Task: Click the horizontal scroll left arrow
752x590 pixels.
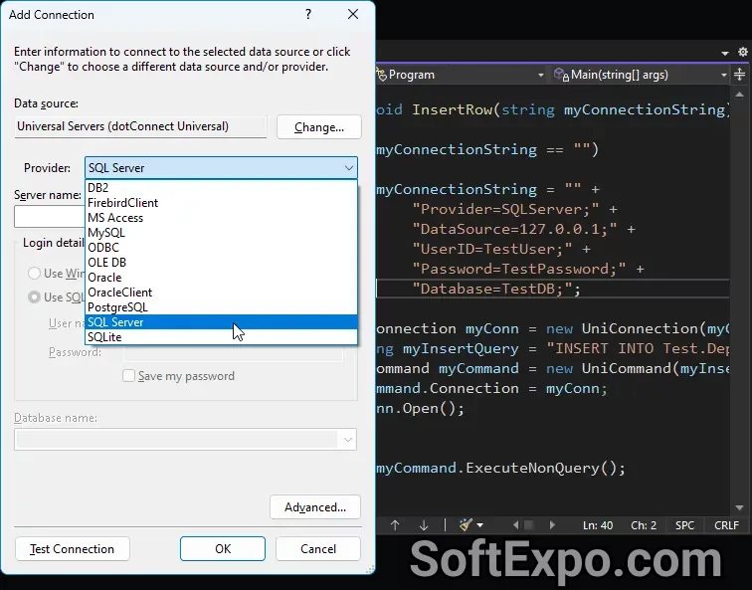Action: click(515, 525)
